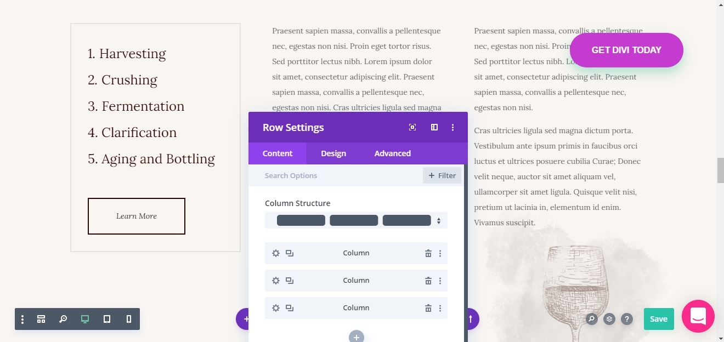Click the Save button

click(x=658, y=318)
